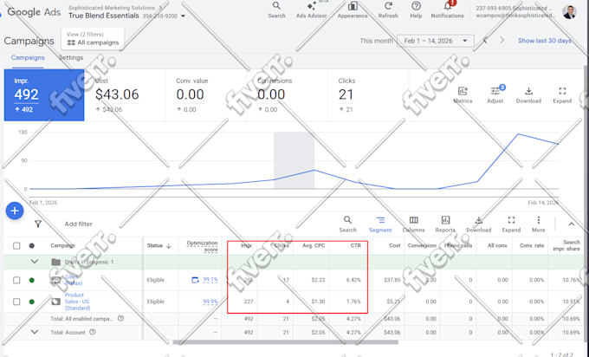Viewport: 589px width, 357px height.
Task: Expand the campaigns table
Action: click(x=511, y=224)
